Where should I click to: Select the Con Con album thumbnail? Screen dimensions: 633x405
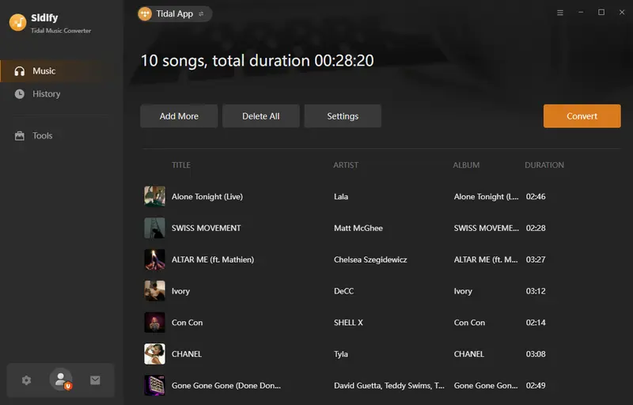click(x=154, y=322)
